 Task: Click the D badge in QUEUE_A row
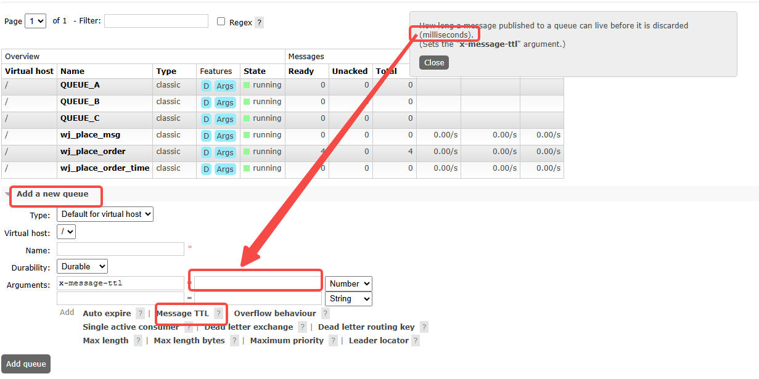[206, 86]
